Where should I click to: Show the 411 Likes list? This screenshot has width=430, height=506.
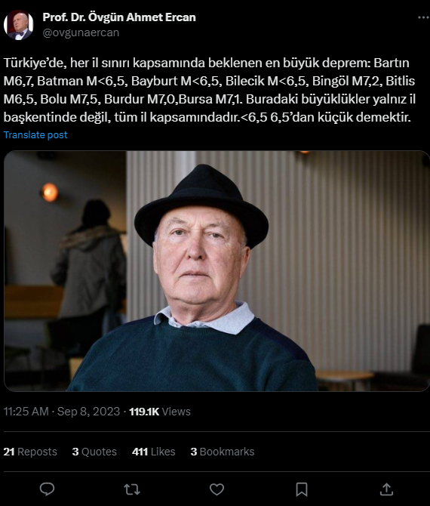pos(153,452)
